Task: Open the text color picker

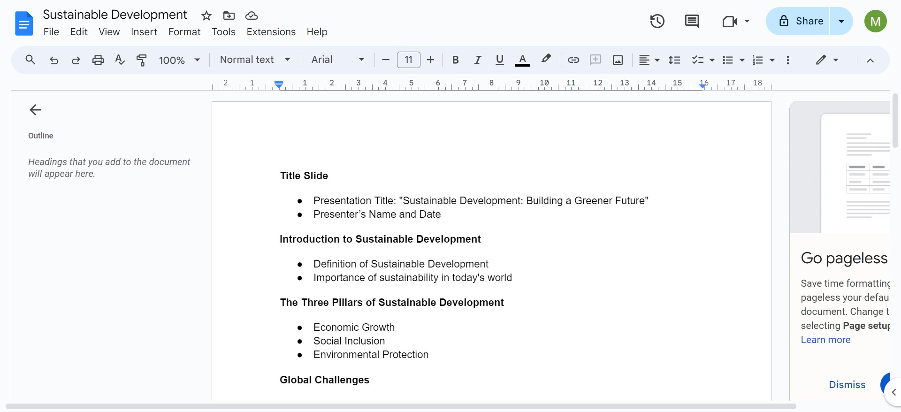Action: [522, 60]
